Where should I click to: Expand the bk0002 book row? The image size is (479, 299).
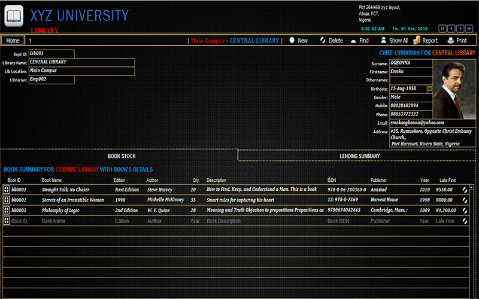coord(7,200)
